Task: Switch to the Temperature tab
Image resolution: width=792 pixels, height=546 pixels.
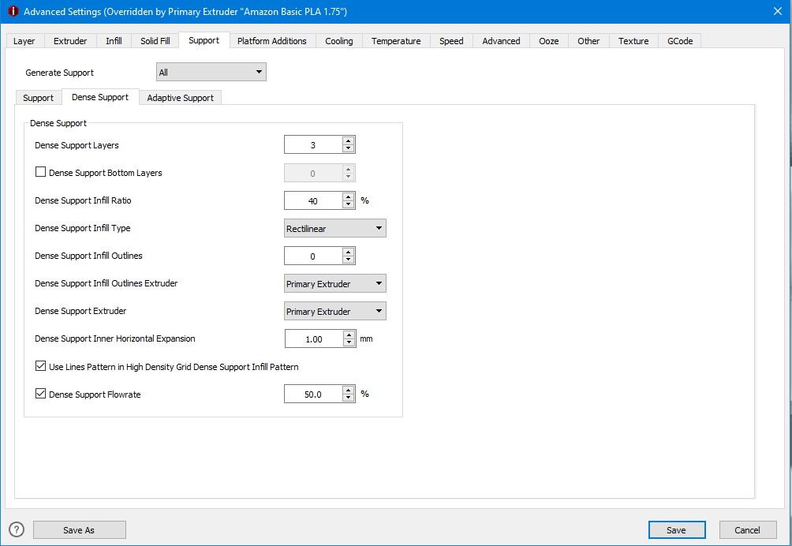Action: click(396, 41)
